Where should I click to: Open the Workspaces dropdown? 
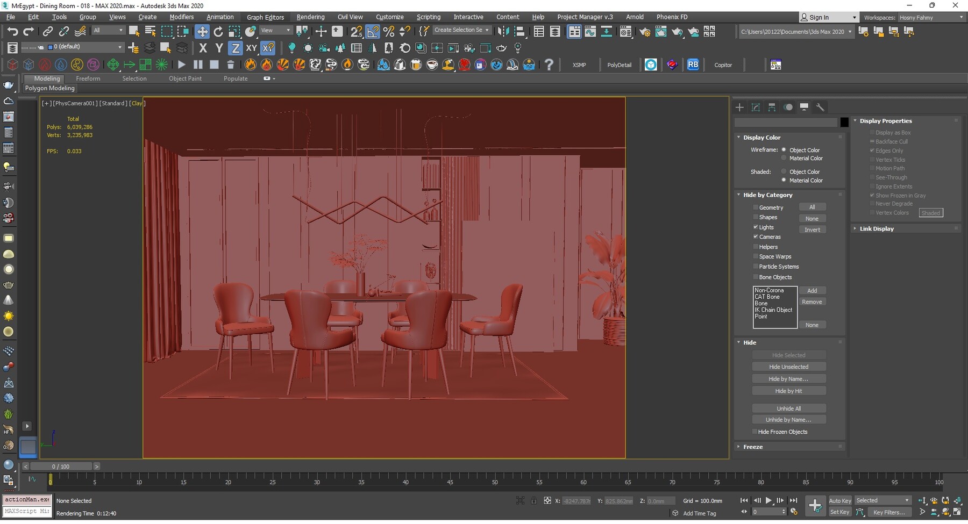[961, 17]
